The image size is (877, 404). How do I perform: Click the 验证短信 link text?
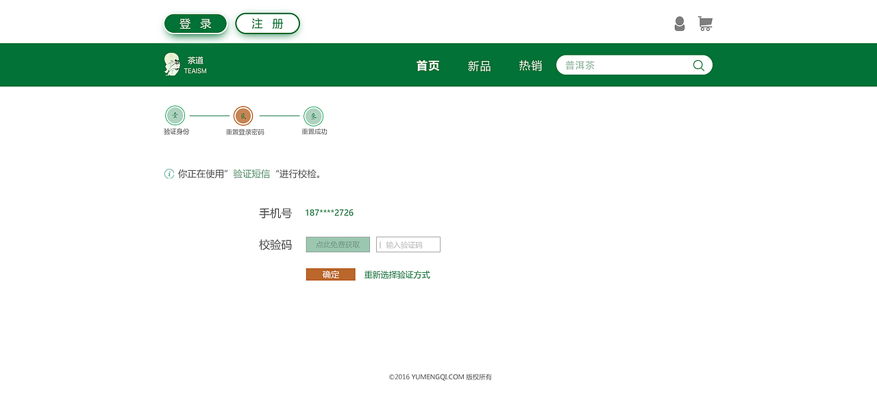(251, 174)
